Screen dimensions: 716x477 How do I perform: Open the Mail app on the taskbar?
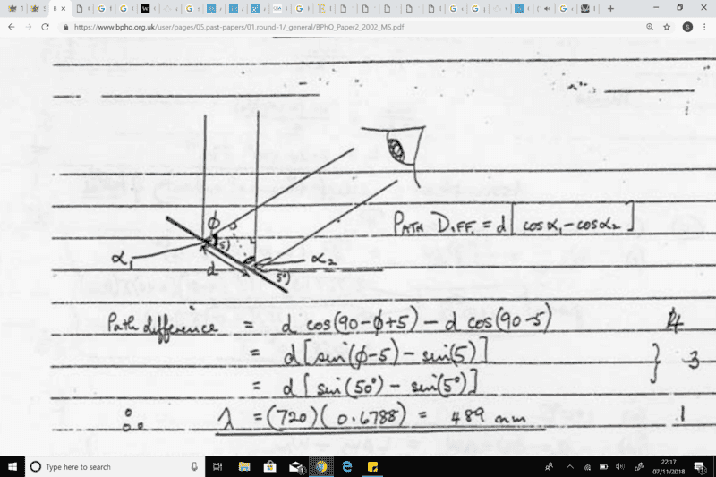click(297, 467)
